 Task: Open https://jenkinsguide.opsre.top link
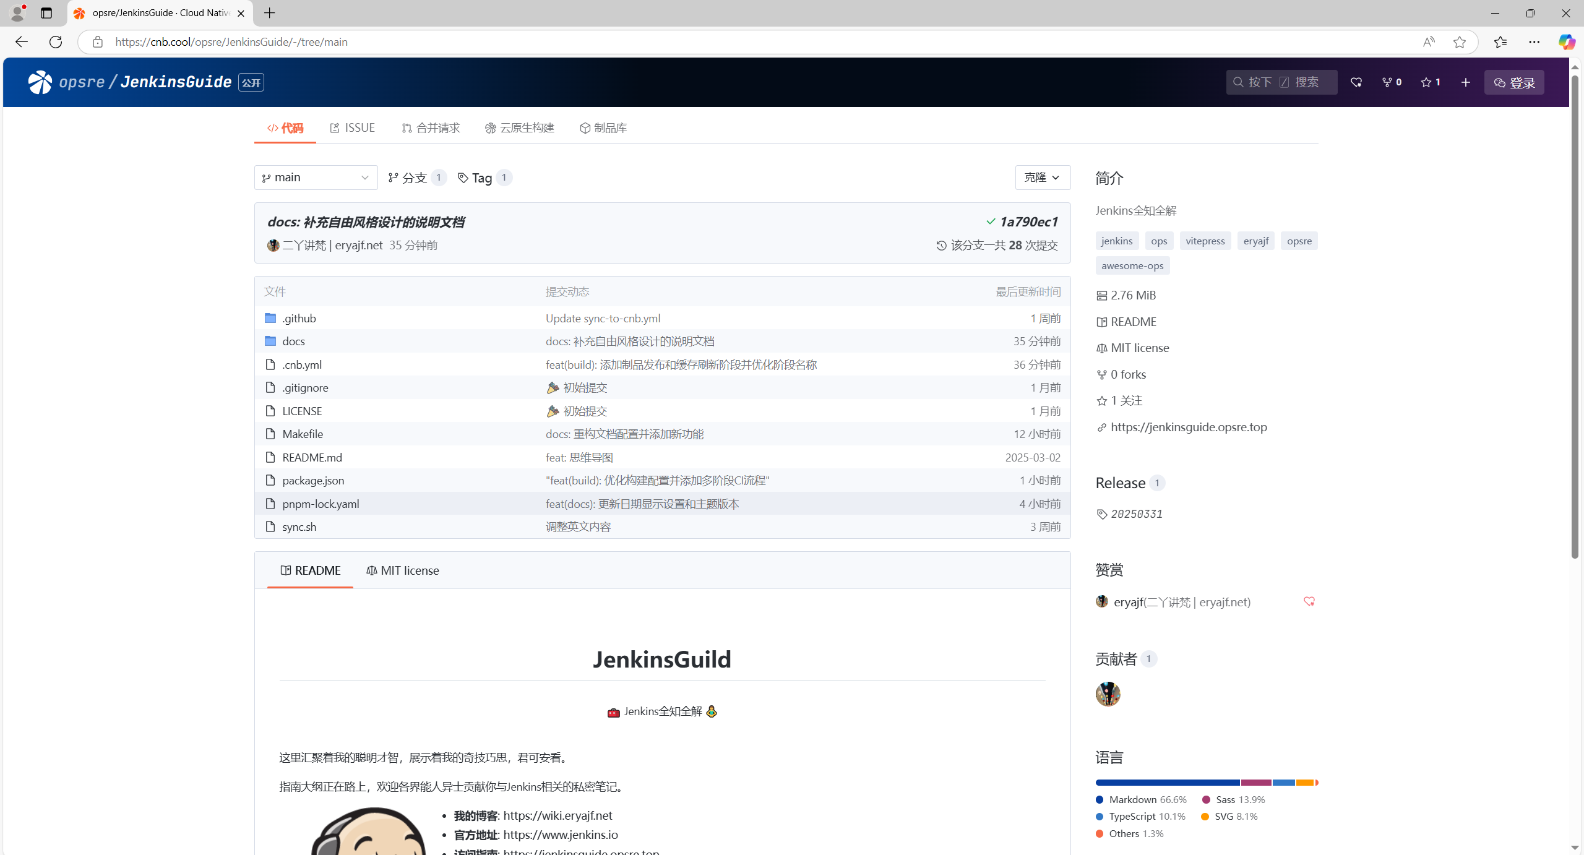(x=1189, y=427)
